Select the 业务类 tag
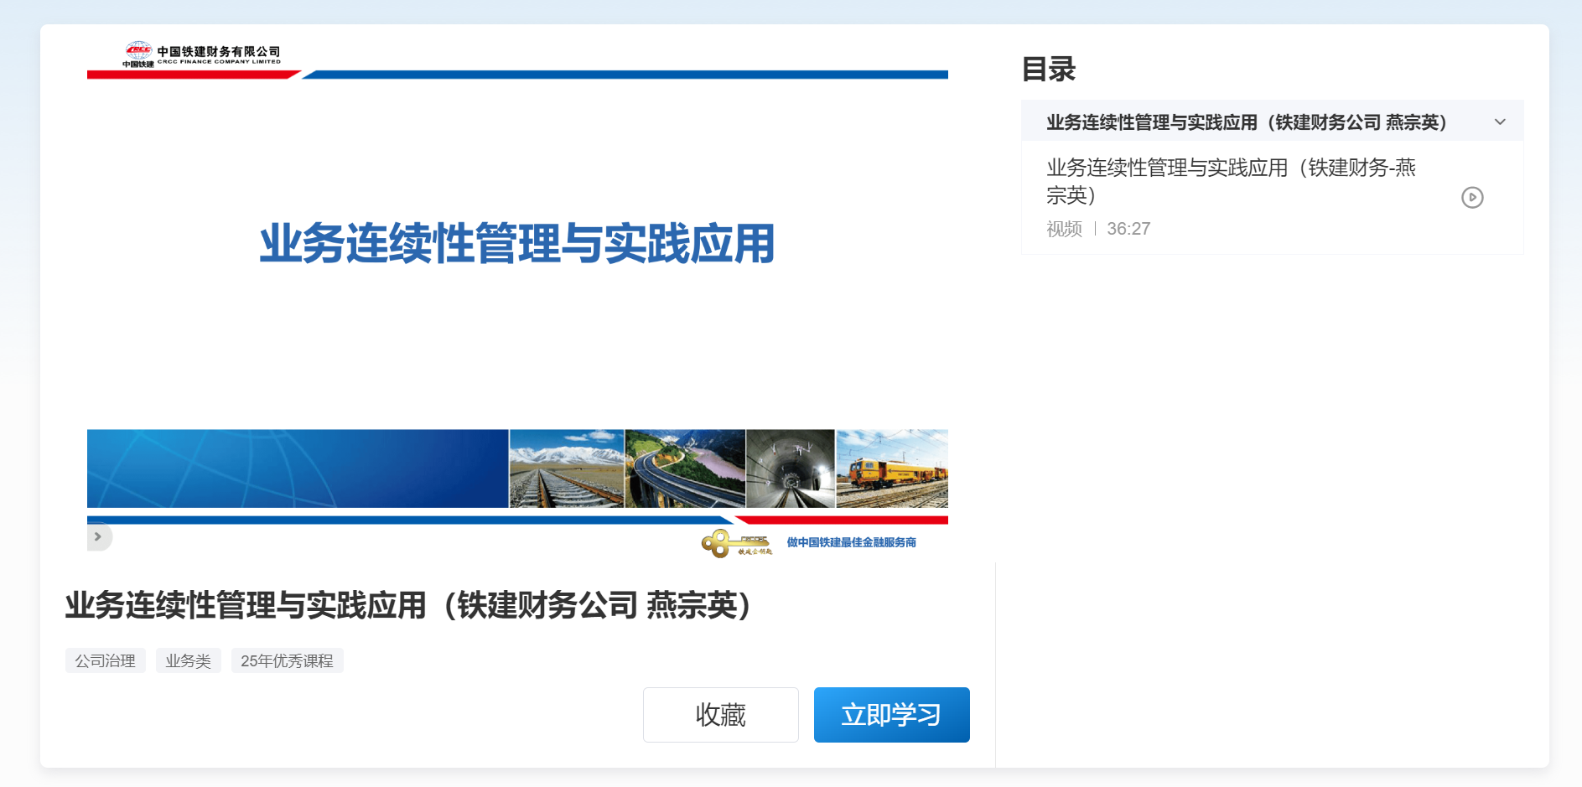The height and width of the screenshot is (787, 1582). 189,660
